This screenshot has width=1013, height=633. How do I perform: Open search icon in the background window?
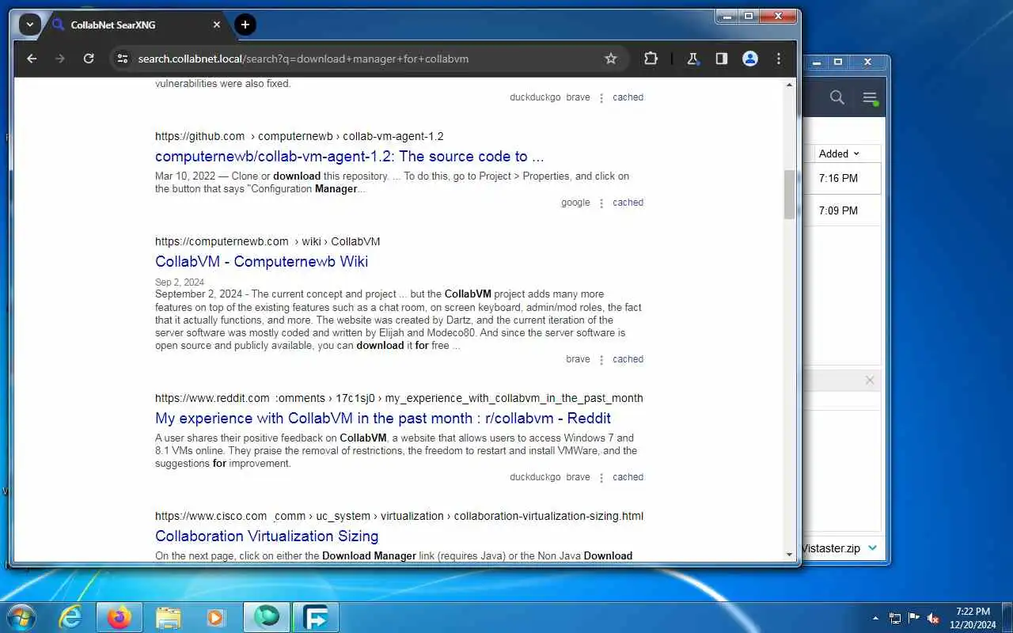(x=837, y=98)
